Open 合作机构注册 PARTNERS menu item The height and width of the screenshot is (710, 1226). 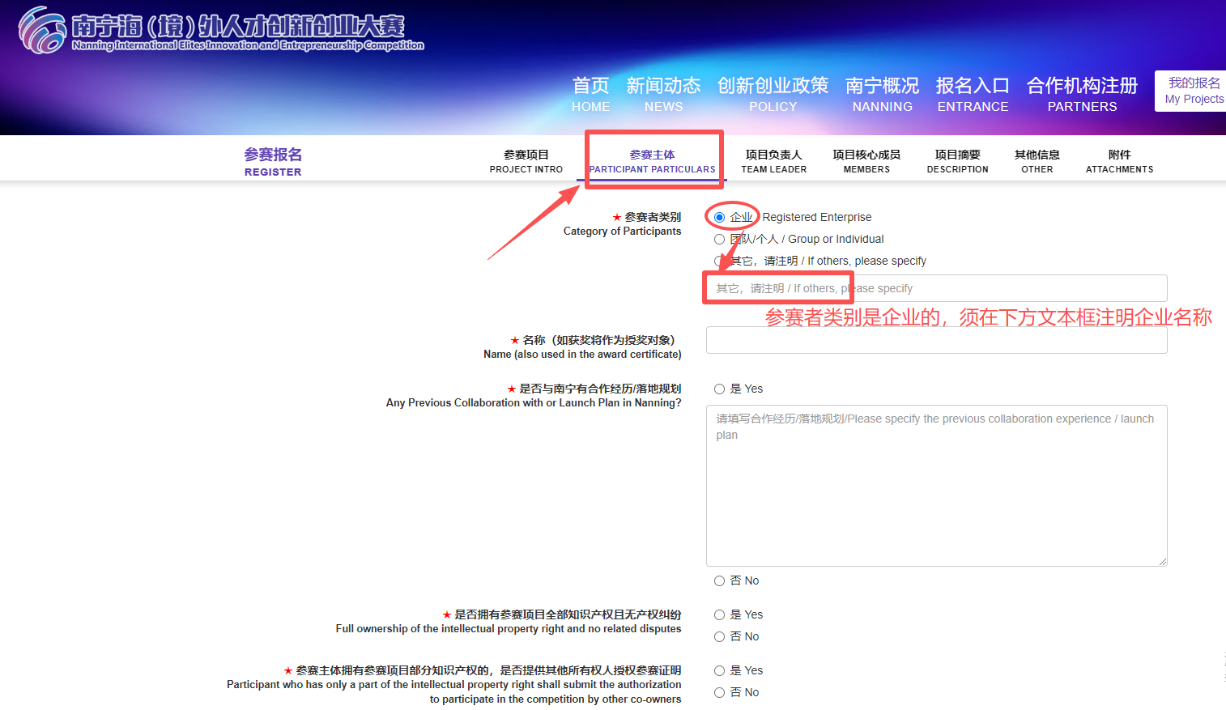1082,95
